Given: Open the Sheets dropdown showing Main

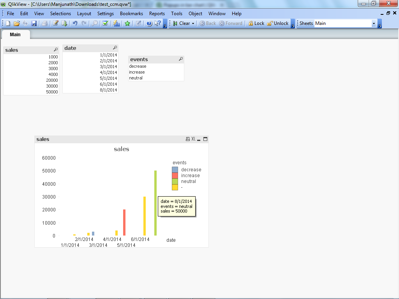Looking at the screenshot, I should click(x=374, y=23).
